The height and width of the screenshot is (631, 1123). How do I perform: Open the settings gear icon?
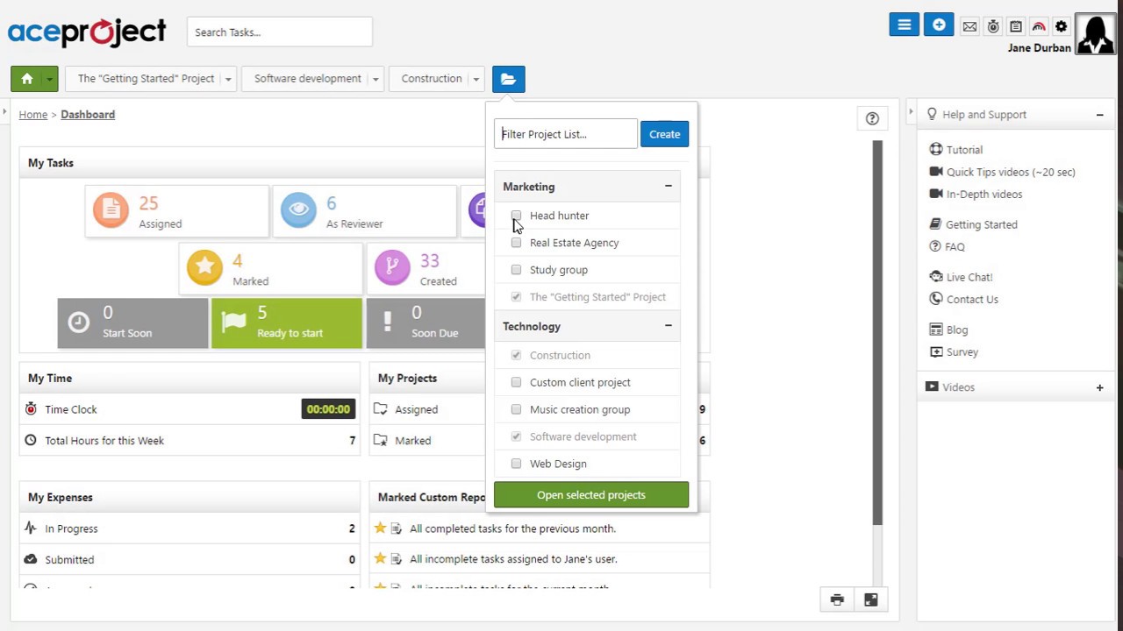(1062, 27)
